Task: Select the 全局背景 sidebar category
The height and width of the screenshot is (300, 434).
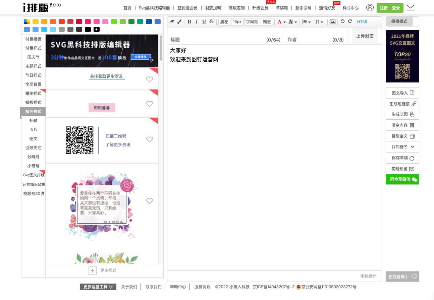Action: pos(33,84)
